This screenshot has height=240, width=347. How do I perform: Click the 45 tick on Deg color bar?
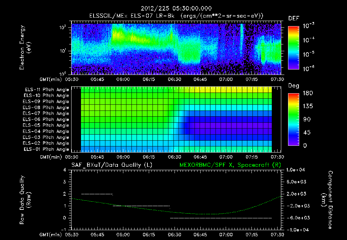(307, 133)
